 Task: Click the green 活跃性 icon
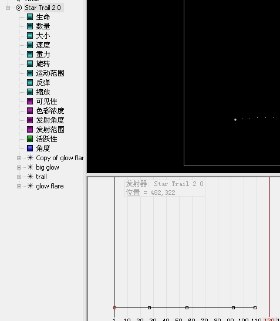(x=30, y=139)
